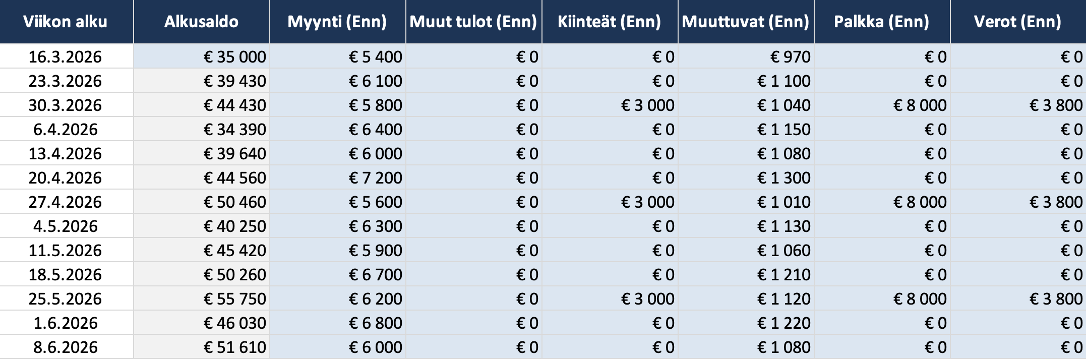Viewport: 1086px width, 359px height.
Task: Click the "Viikon alku" column header
Action: pos(66,22)
